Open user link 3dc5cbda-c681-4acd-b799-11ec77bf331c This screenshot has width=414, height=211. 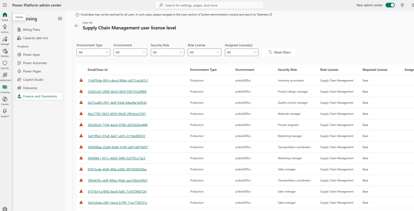(x=118, y=203)
